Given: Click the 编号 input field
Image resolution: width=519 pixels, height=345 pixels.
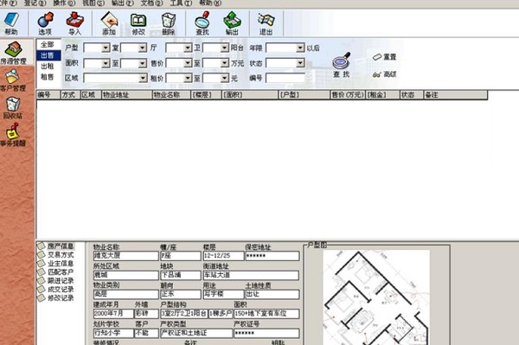Looking at the screenshot, I should (x=285, y=78).
